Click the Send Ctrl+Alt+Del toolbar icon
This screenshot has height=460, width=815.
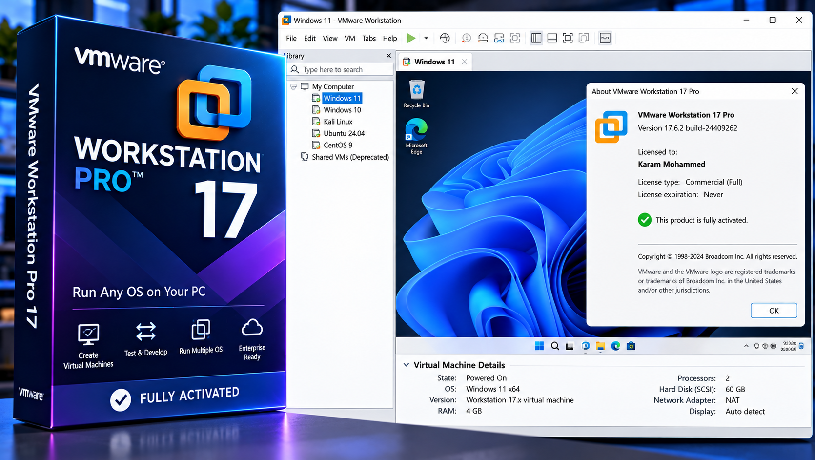(x=445, y=38)
